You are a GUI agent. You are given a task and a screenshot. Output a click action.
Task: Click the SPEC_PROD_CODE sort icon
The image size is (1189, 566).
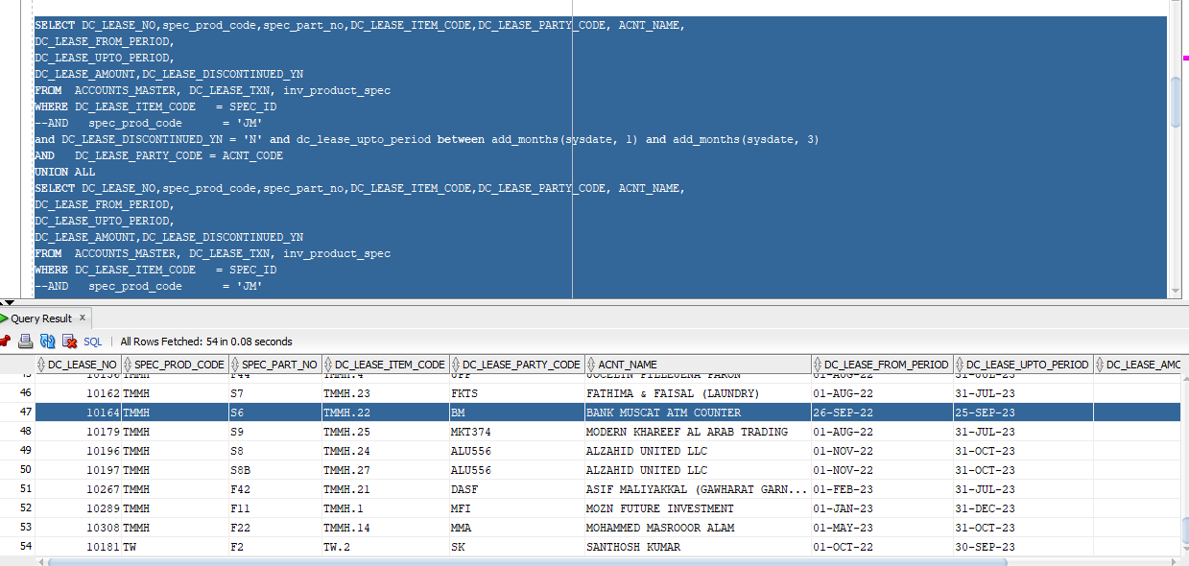[x=126, y=364]
